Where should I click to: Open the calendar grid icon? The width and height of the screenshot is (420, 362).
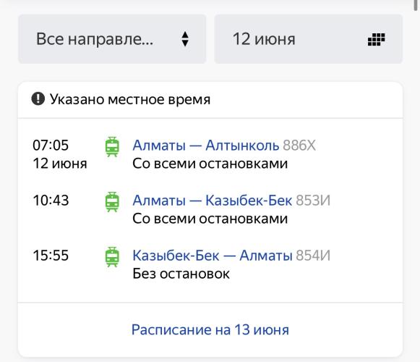(x=377, y=39)
